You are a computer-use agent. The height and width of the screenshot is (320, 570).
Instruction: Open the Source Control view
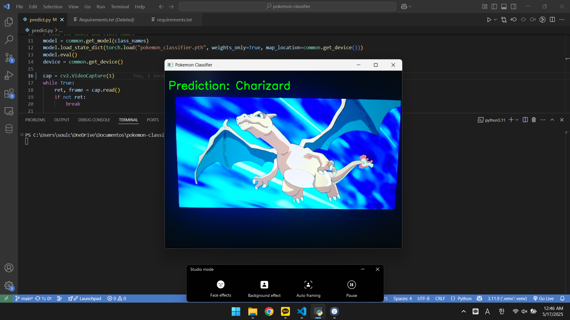[x=9, y=58]
